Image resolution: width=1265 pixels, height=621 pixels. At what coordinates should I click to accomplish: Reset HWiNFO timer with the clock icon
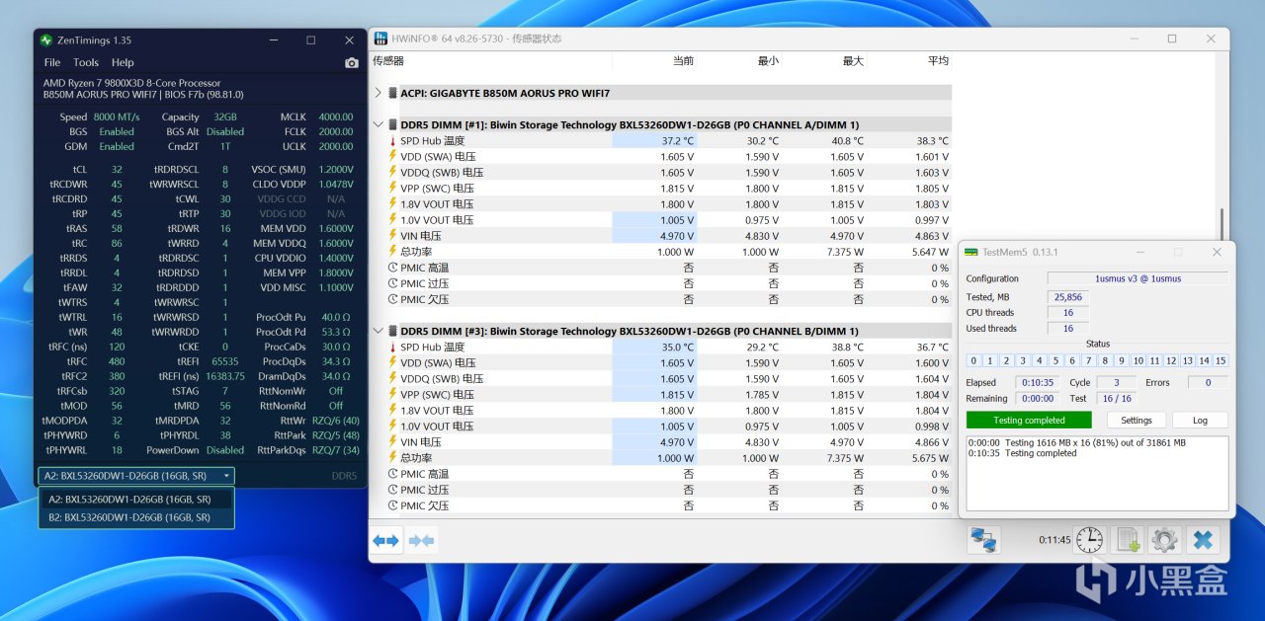1089,540
